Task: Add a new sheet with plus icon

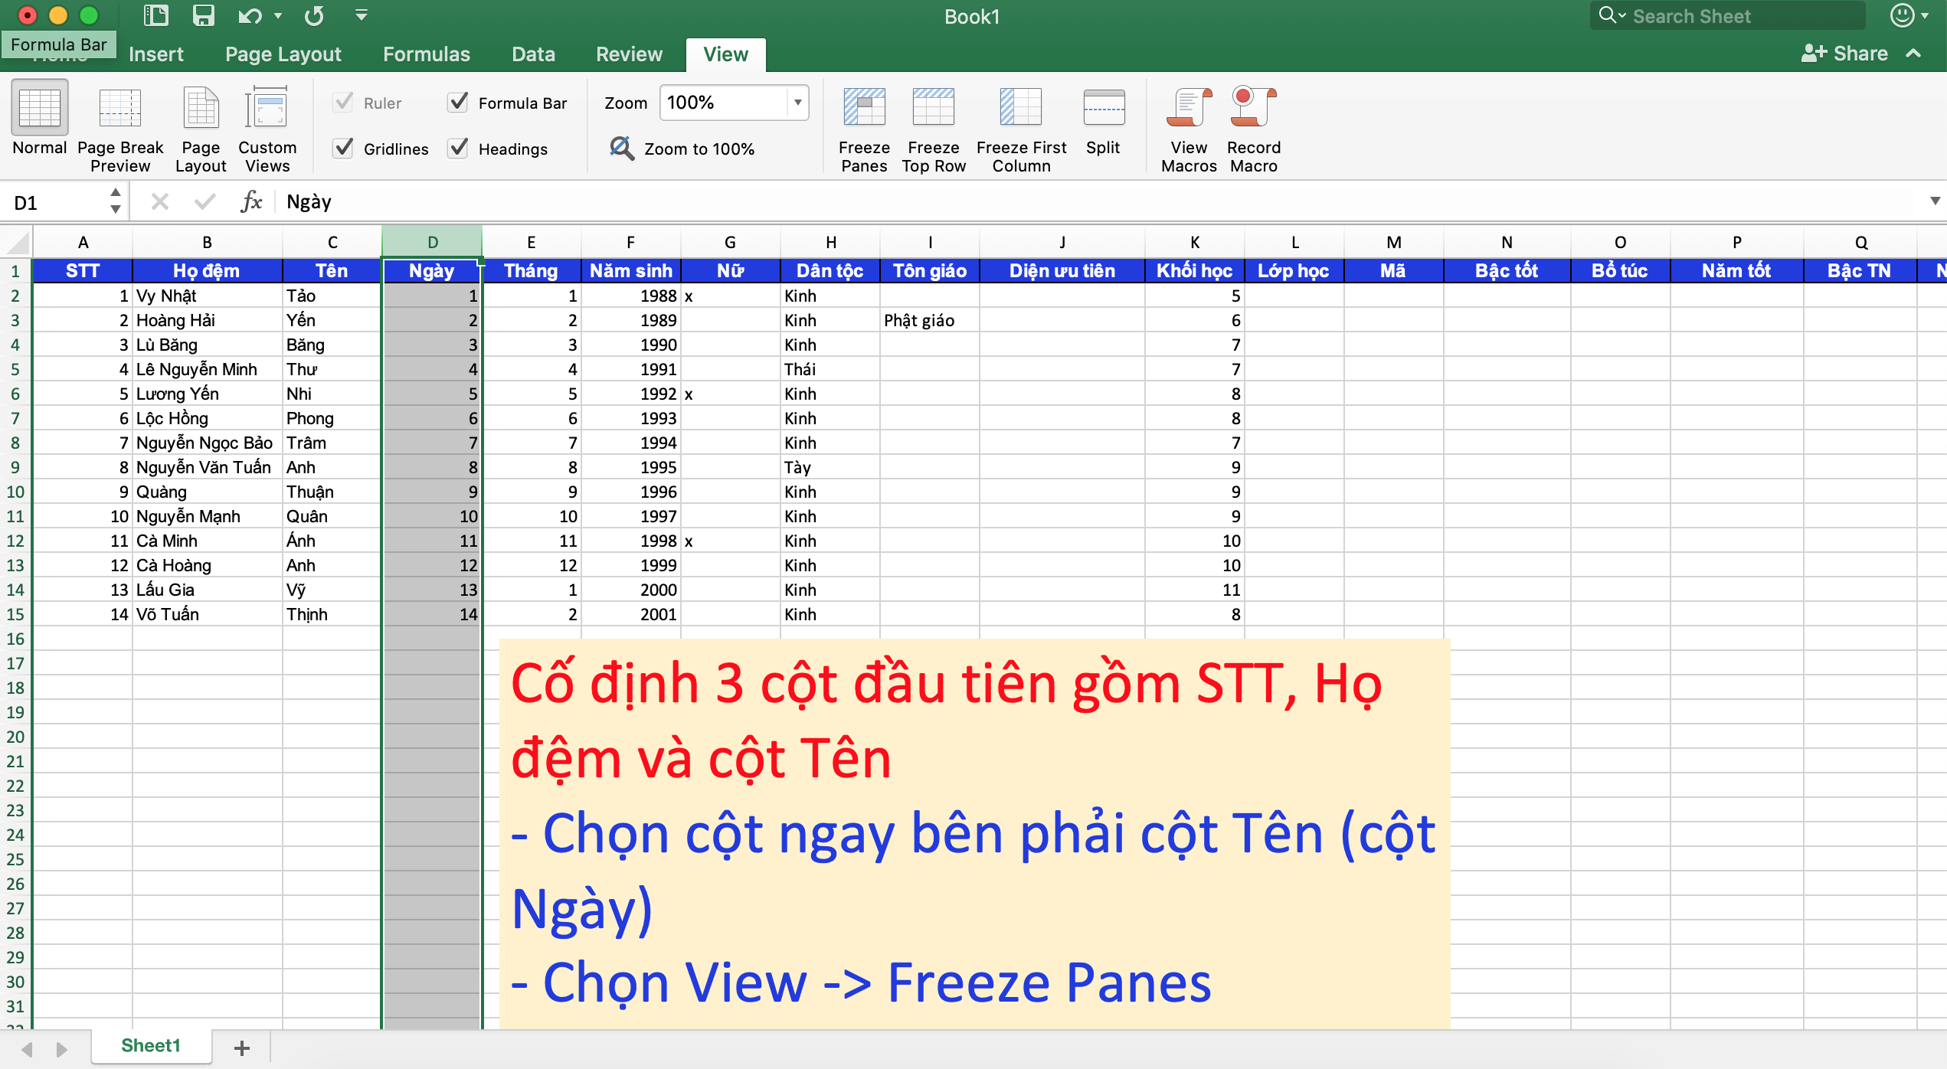Action: pyautogui.click(x=242, y=1048)
